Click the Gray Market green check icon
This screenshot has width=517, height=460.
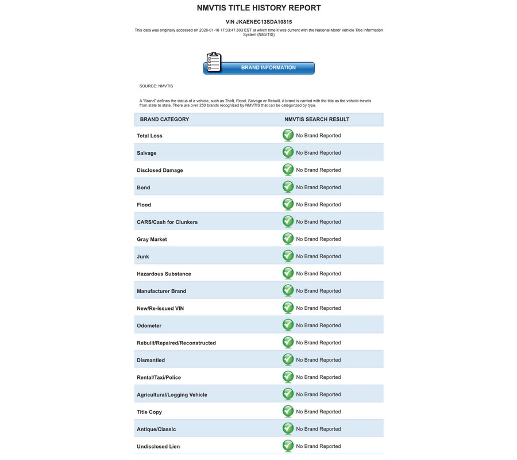click(x=288, y=239)
